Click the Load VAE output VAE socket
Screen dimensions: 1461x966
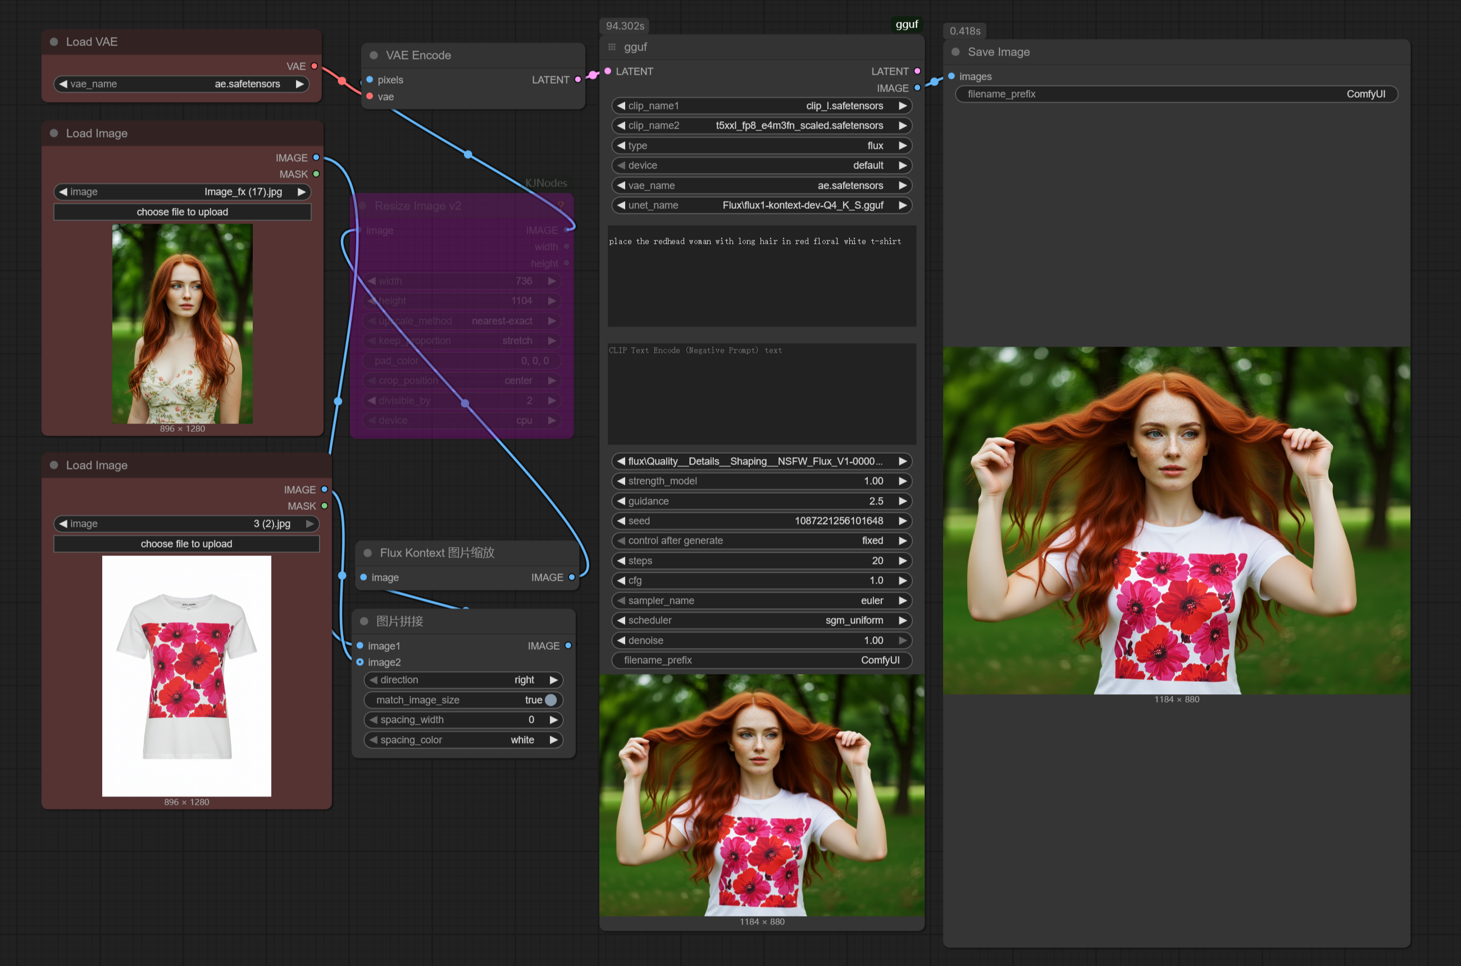coord(314,66)
